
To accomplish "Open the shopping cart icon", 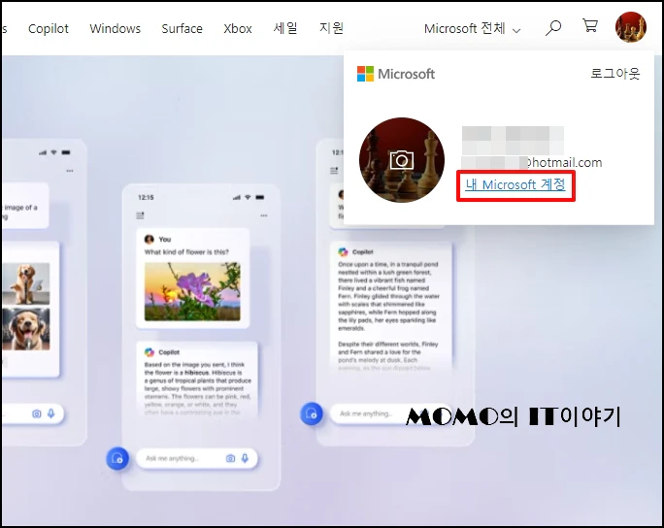I will pos(590,25).
